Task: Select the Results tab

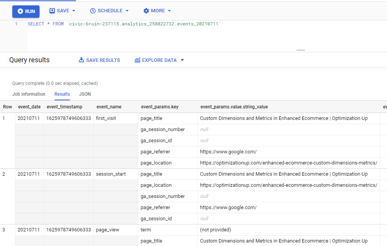Action: tap(62, 94)
